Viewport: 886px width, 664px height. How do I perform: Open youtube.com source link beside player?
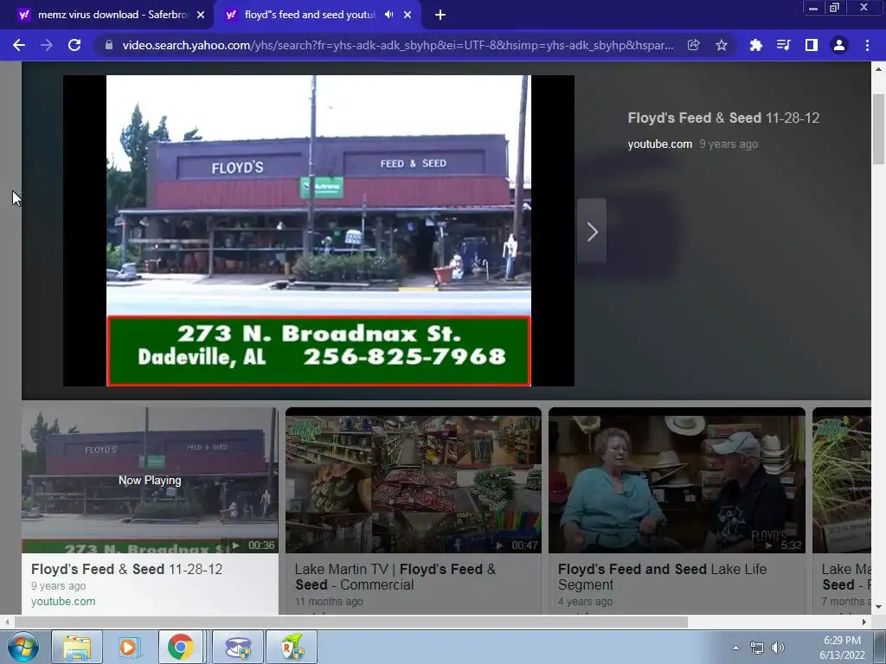click(660, 144)
